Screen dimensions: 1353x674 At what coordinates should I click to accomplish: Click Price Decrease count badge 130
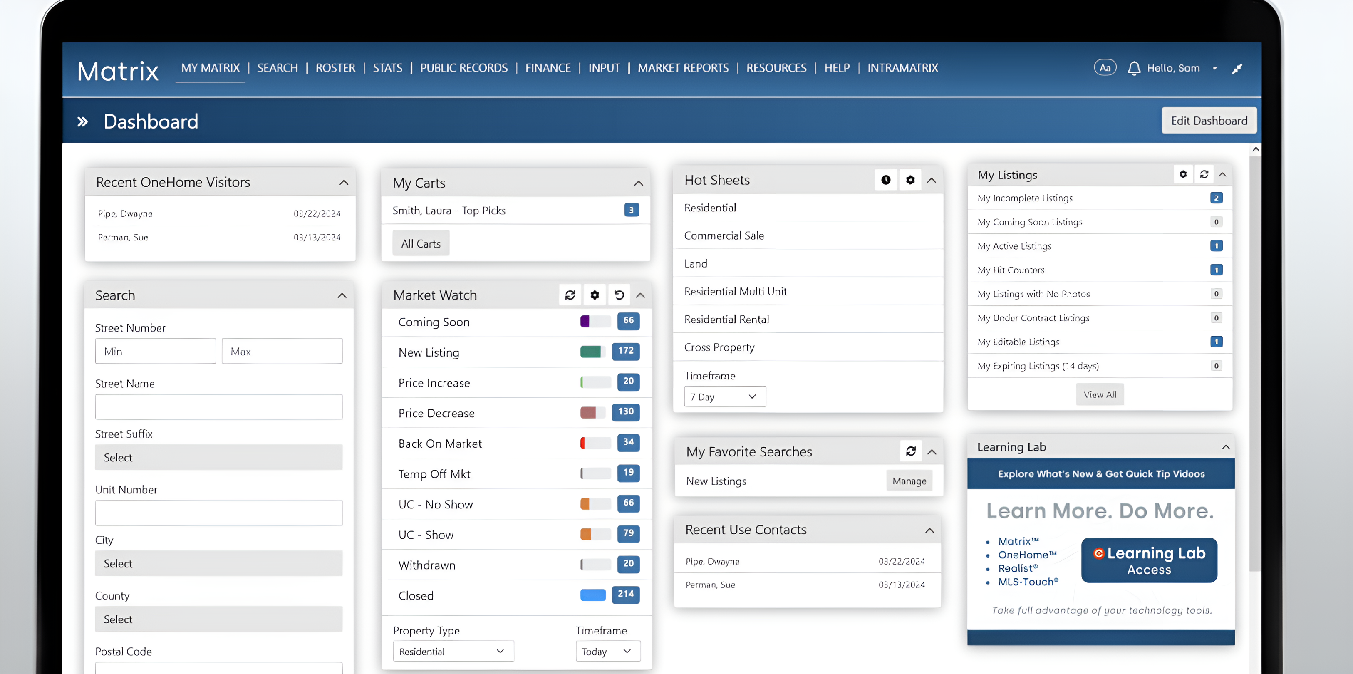626,412
